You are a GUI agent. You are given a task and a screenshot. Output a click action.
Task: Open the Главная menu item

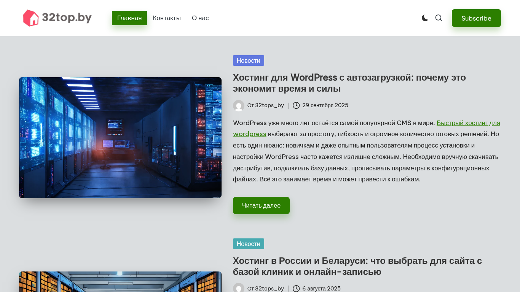coord(129,18)
